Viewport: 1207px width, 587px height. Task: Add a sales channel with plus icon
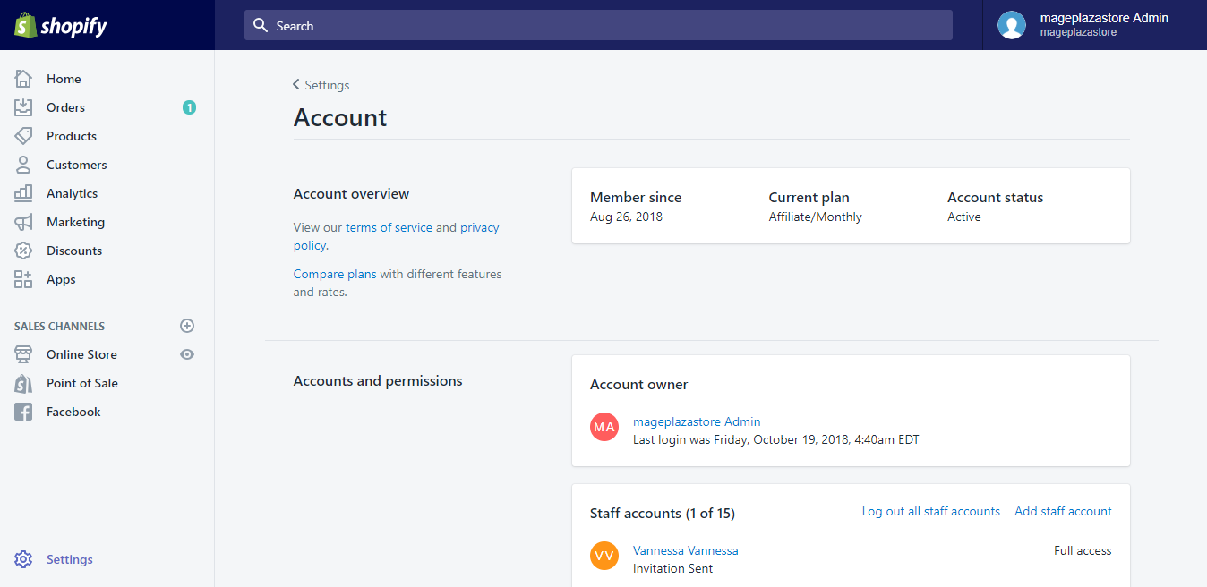coord(187,326)
